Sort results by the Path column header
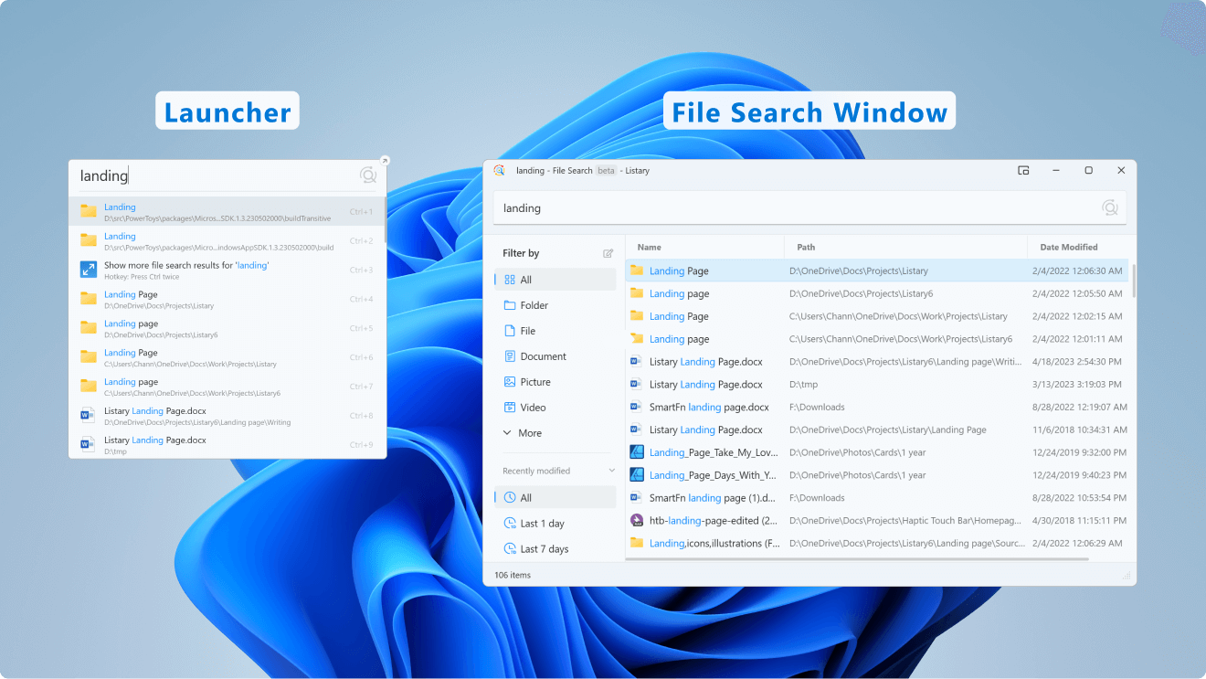Viewport: 1206px width, 679px height. pos(806,247)
